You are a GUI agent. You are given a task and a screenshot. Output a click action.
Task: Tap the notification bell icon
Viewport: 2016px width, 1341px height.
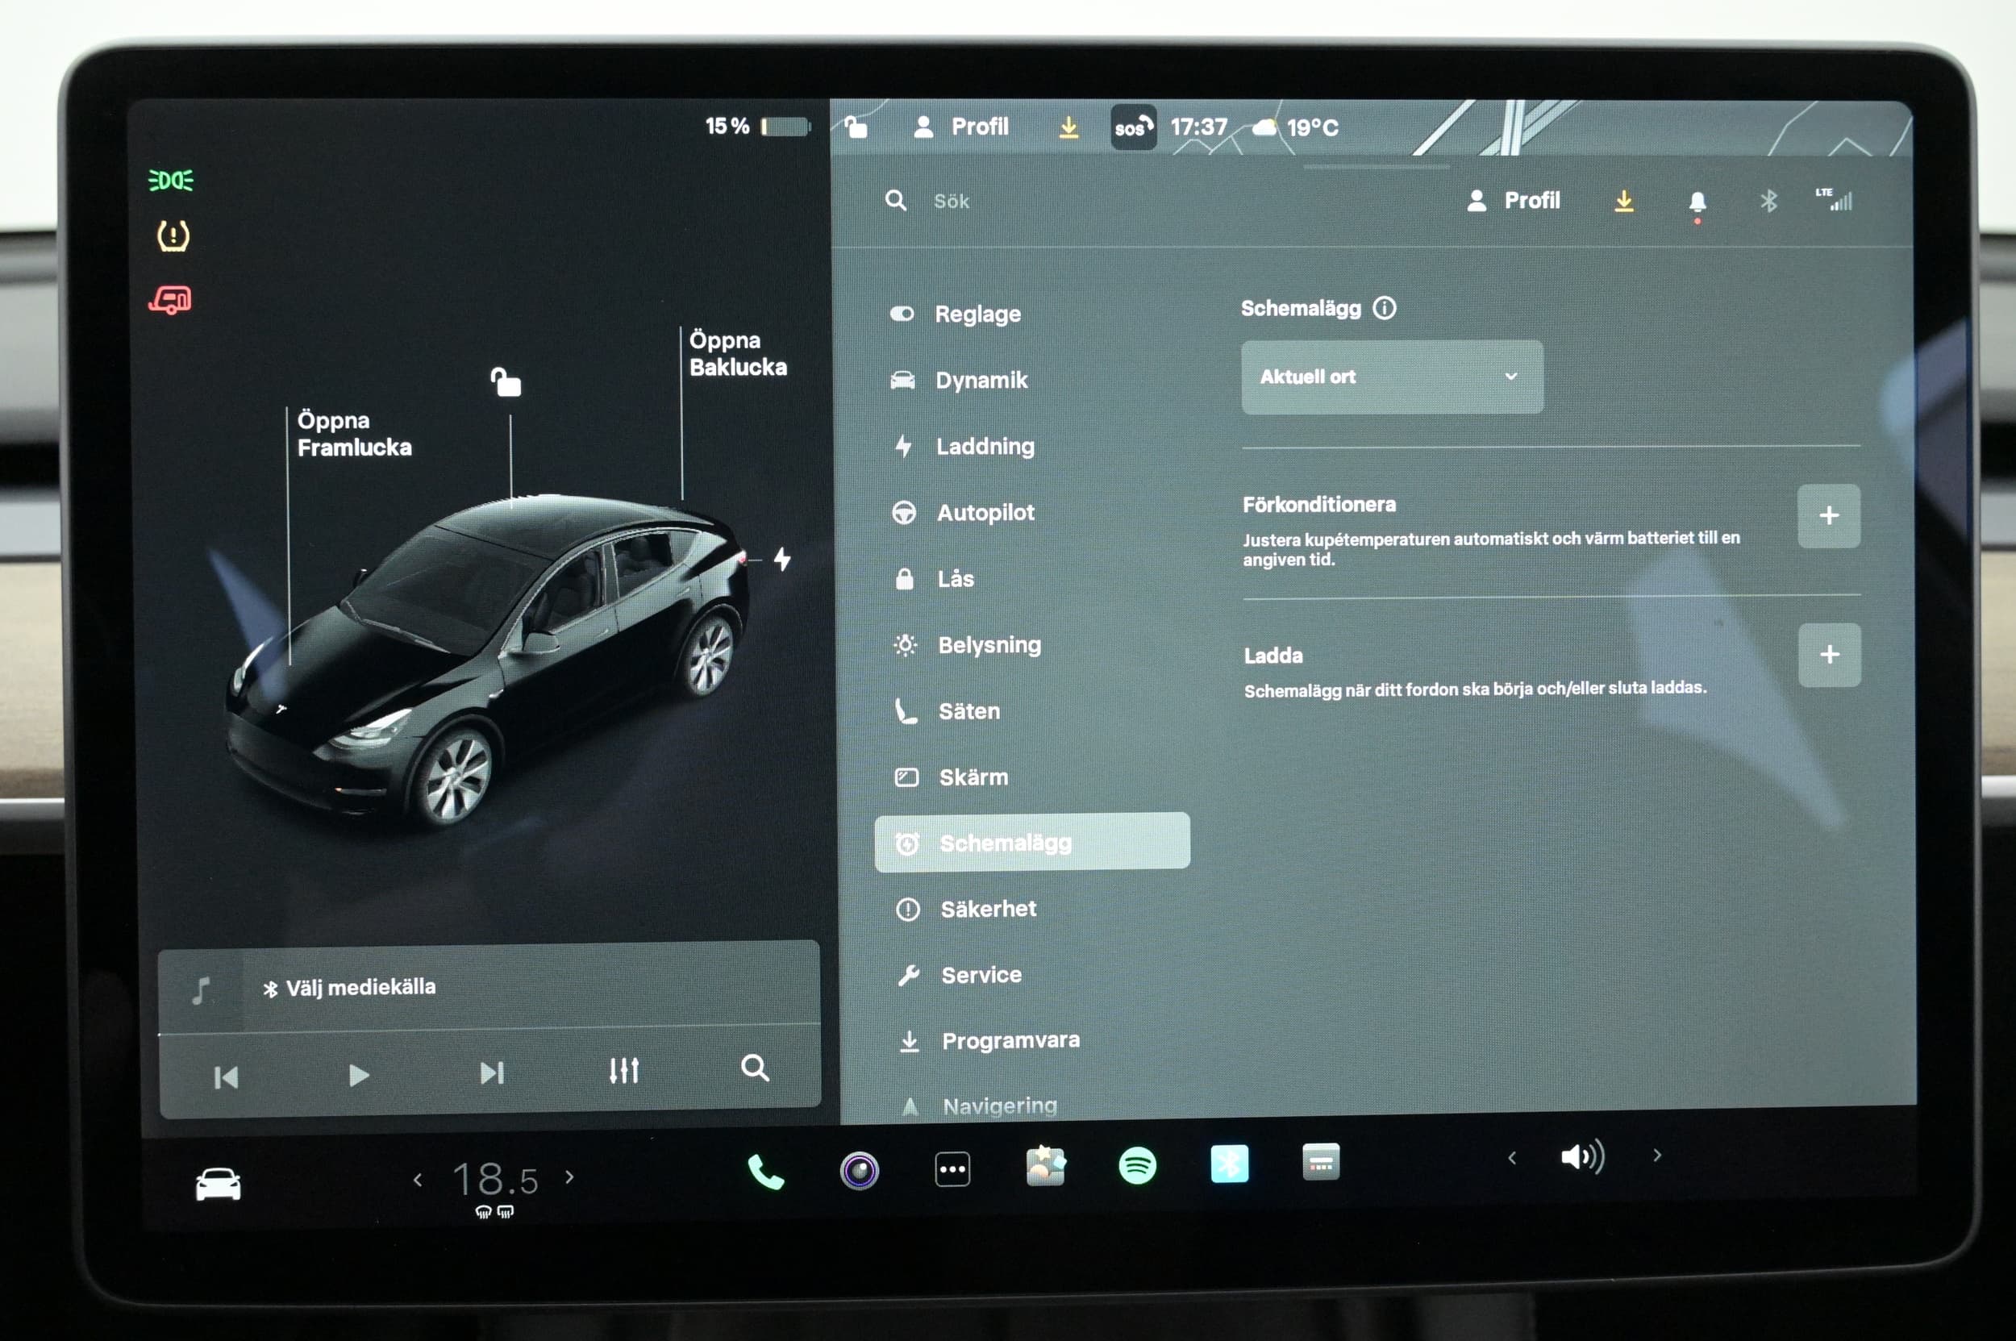pyautogui.click(x=1697, y=202)
